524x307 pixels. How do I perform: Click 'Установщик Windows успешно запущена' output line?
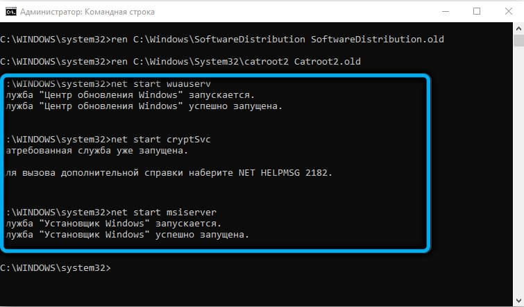tap(127, 235)
